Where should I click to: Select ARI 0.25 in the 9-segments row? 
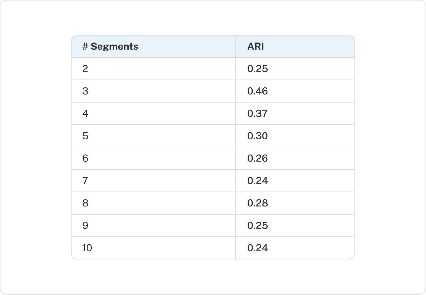point(257,226)
